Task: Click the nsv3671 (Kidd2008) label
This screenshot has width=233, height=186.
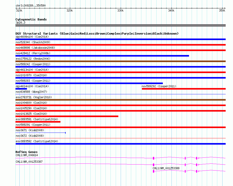Action: tap(30, 130)
